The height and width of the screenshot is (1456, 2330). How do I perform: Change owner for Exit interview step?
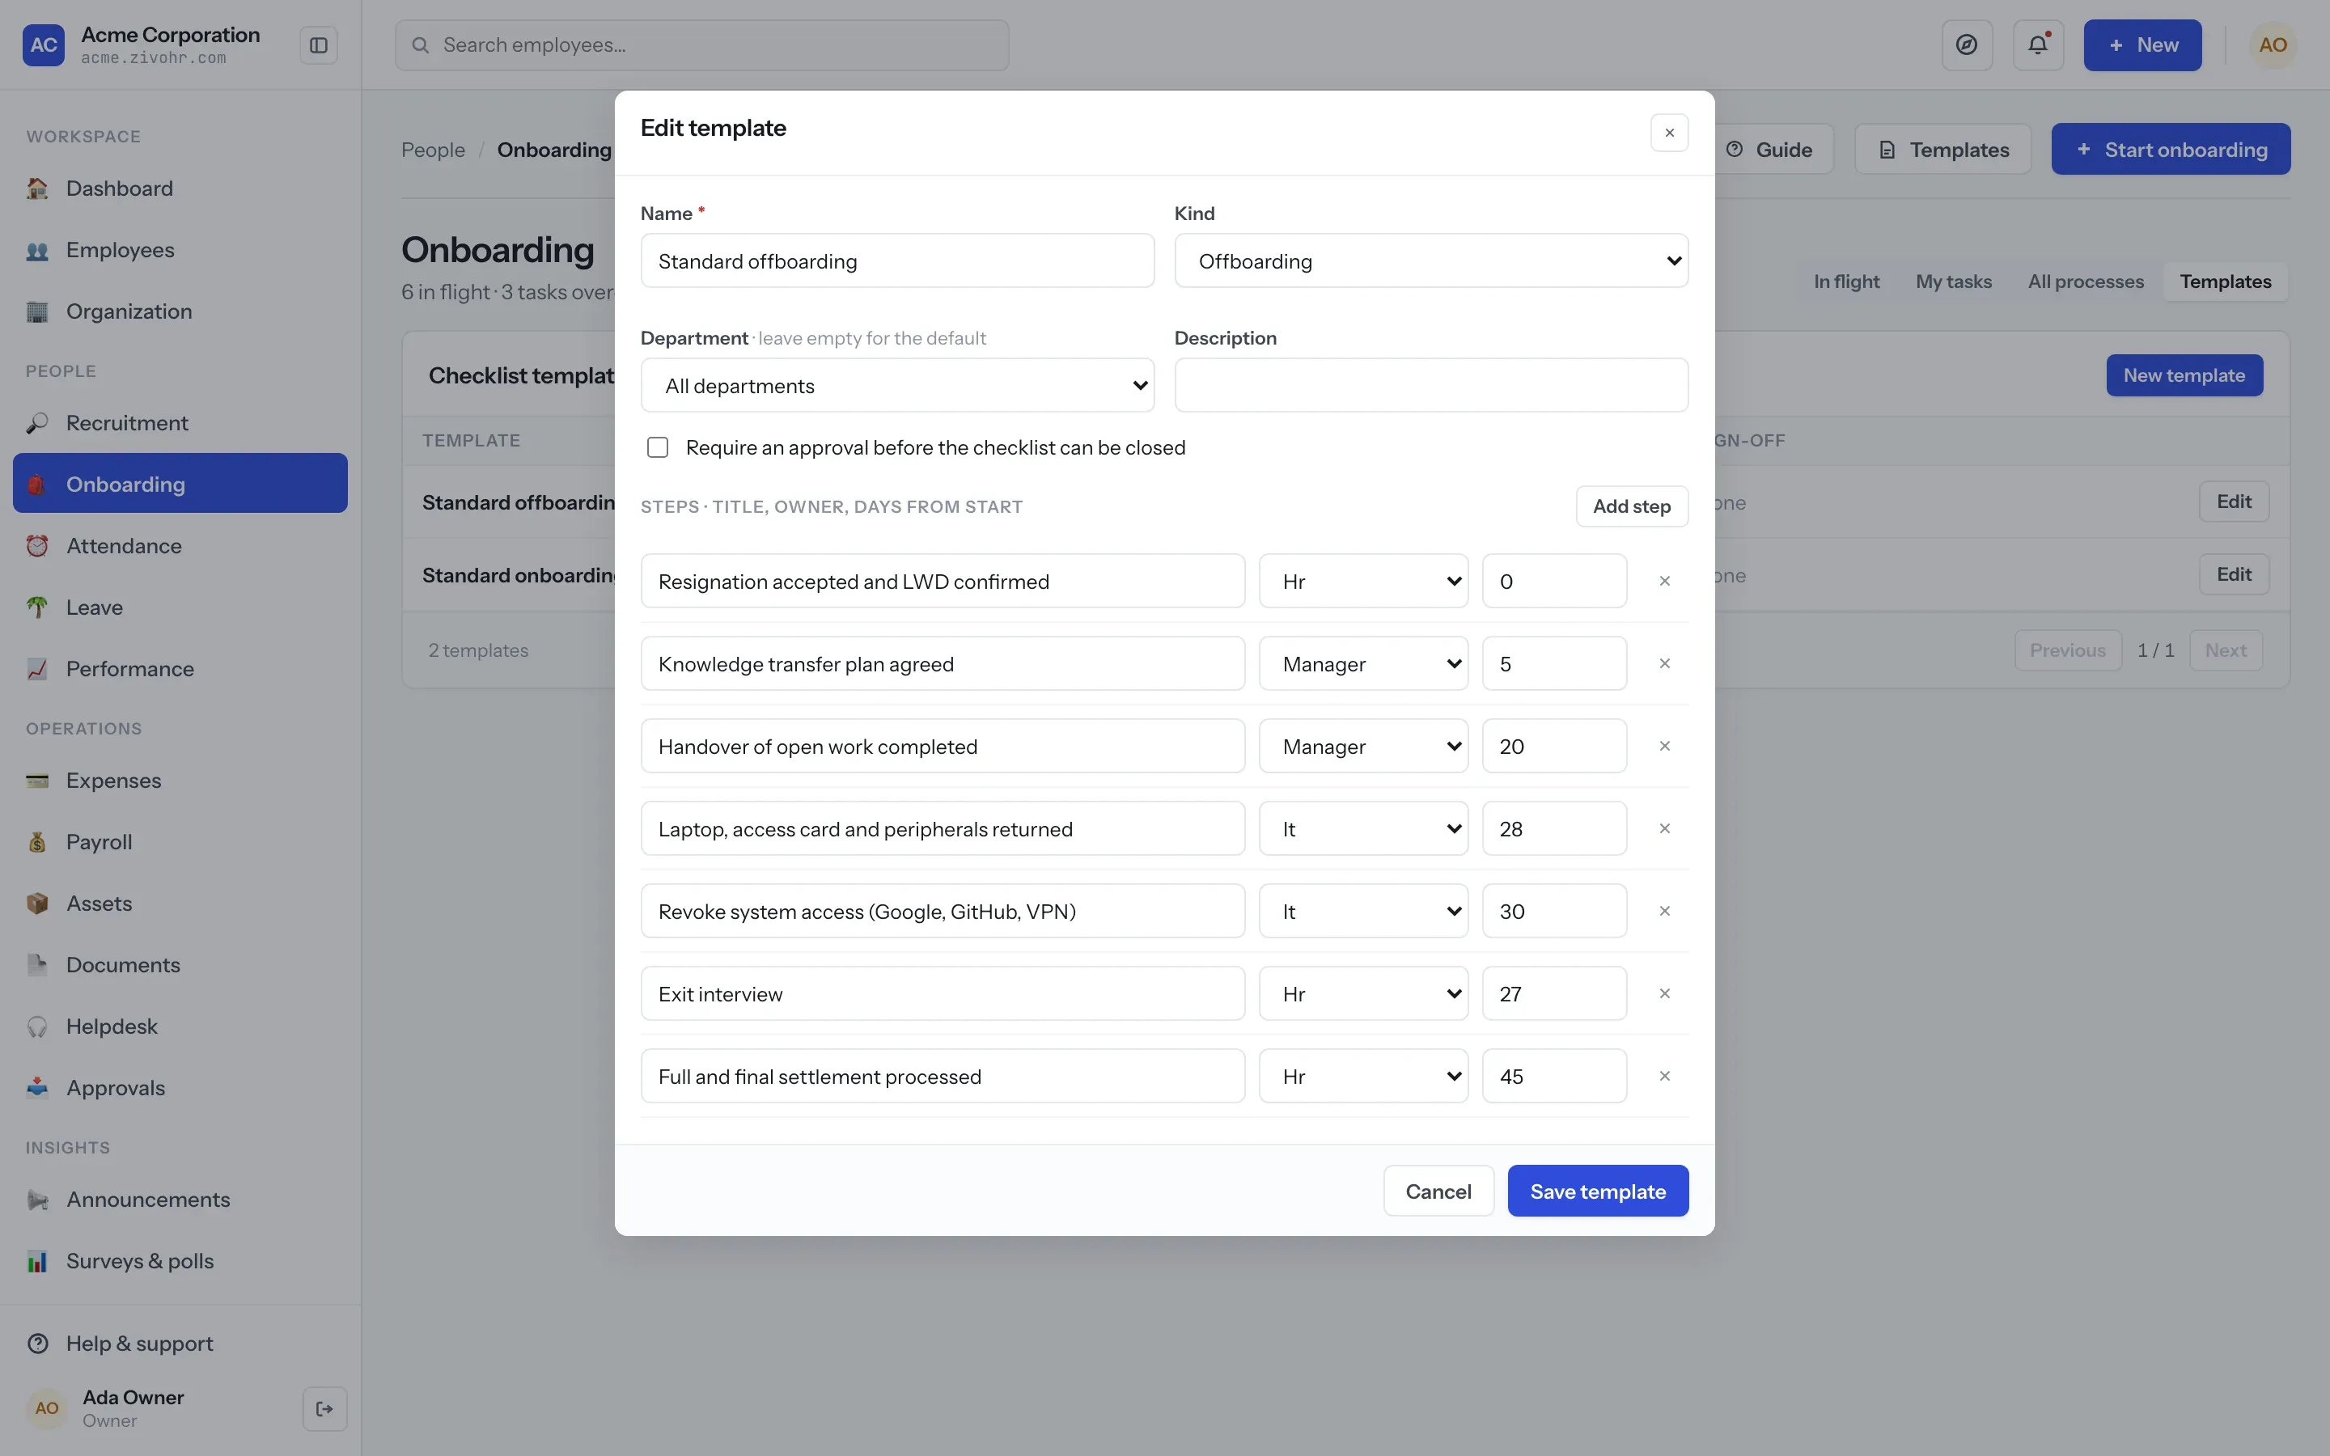pyautogui.click(x=1363, y=994)
